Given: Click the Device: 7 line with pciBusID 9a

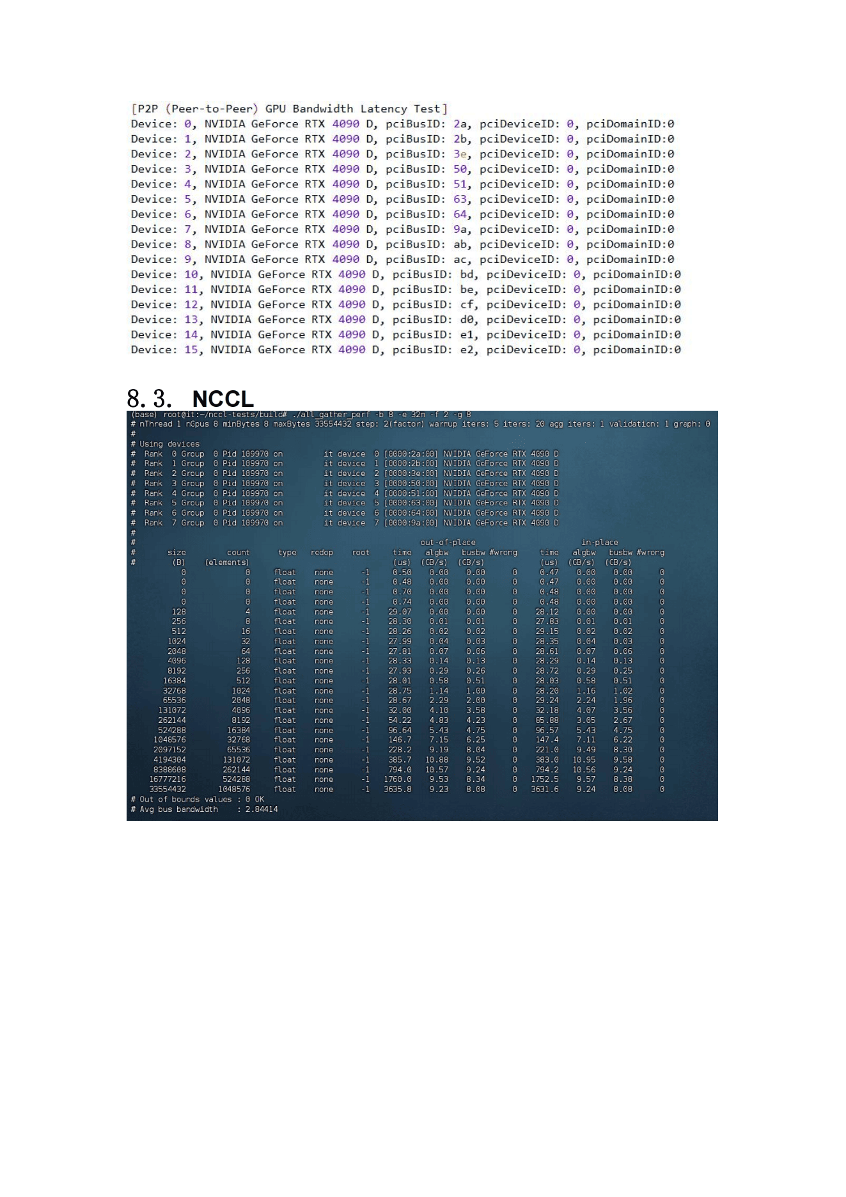Looking at the screenshot, I should 402,229.
